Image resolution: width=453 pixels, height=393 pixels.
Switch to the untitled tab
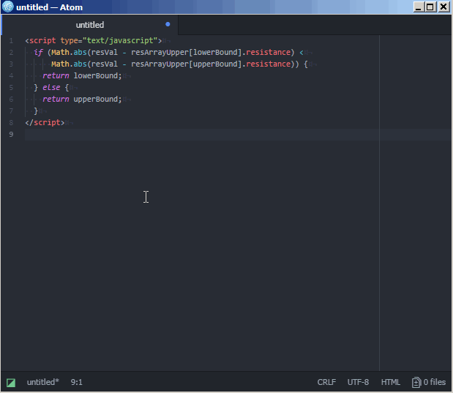point(90,25)
